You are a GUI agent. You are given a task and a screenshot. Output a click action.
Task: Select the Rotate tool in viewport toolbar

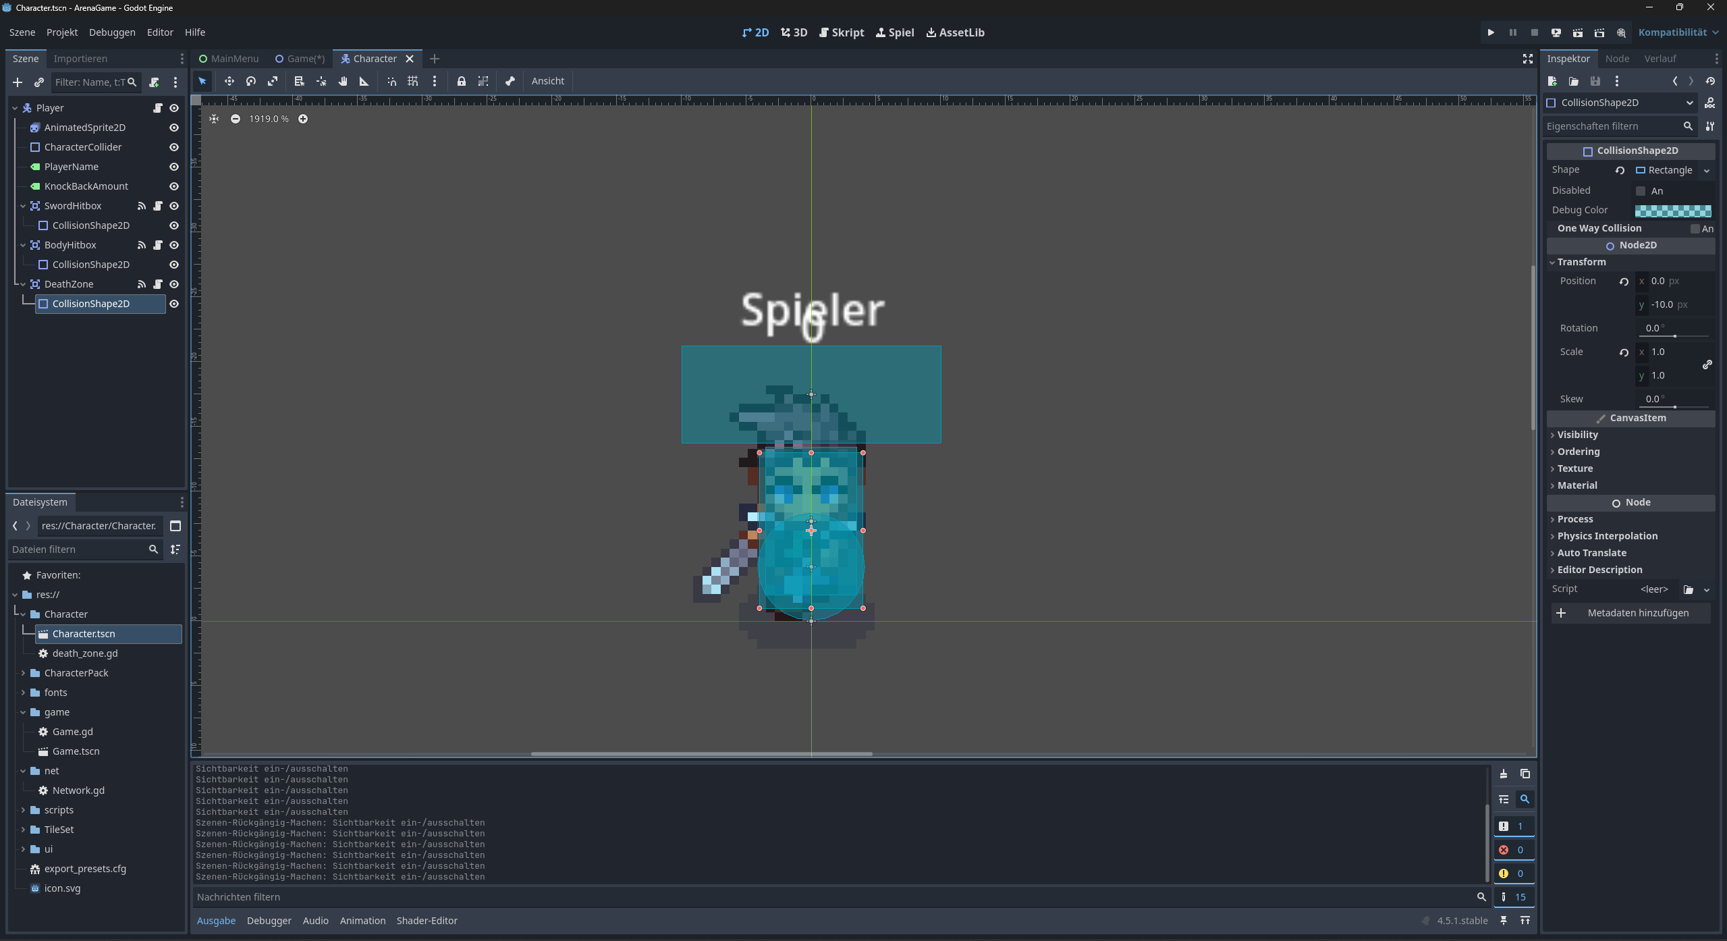point(251,81)
